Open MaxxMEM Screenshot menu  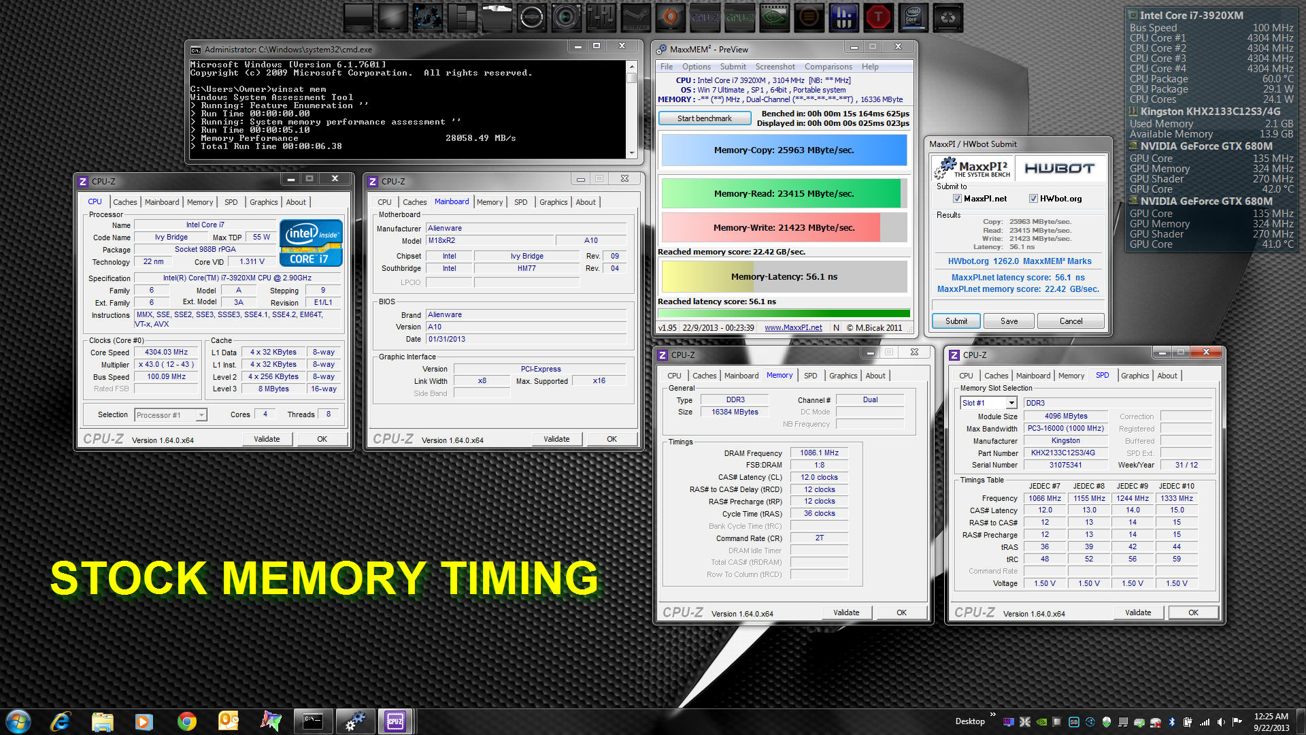tap(775, 67)
